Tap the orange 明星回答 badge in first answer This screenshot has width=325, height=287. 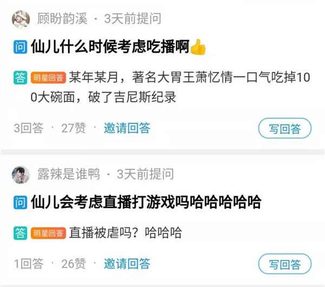tap(48, 78)
